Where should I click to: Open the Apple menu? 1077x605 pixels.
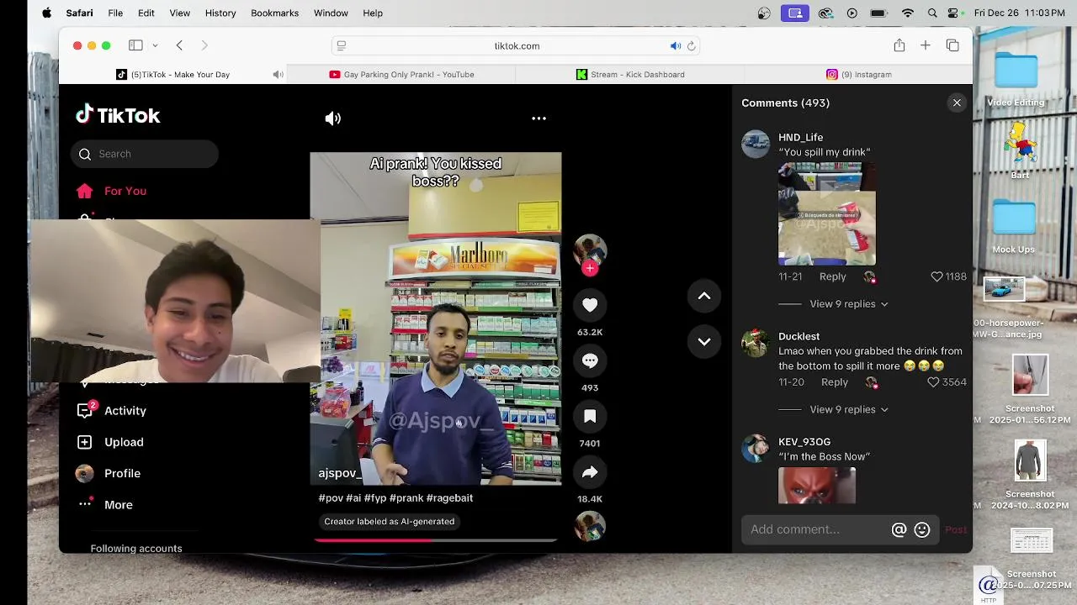pyautogui.click(x=46, y=13)
